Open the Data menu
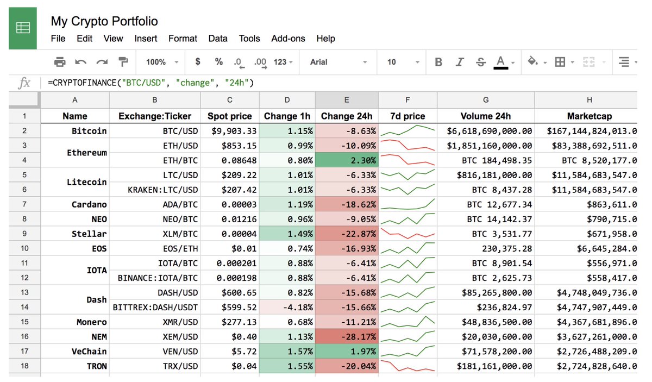Screen dimensions: 652x382 (218, 39)
